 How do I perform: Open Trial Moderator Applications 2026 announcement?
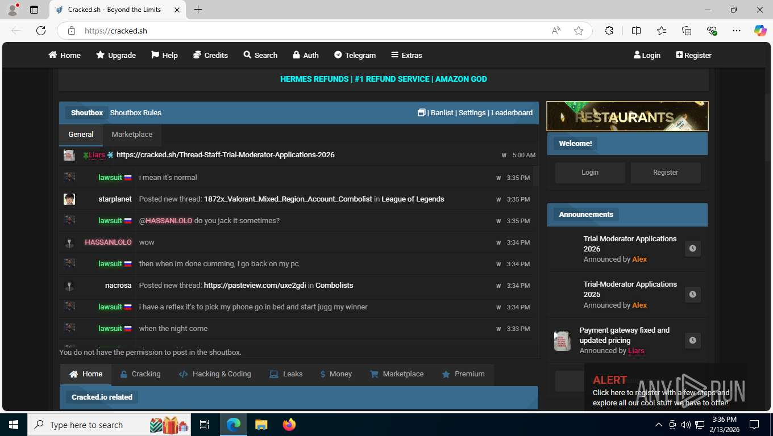click(630, 244)
